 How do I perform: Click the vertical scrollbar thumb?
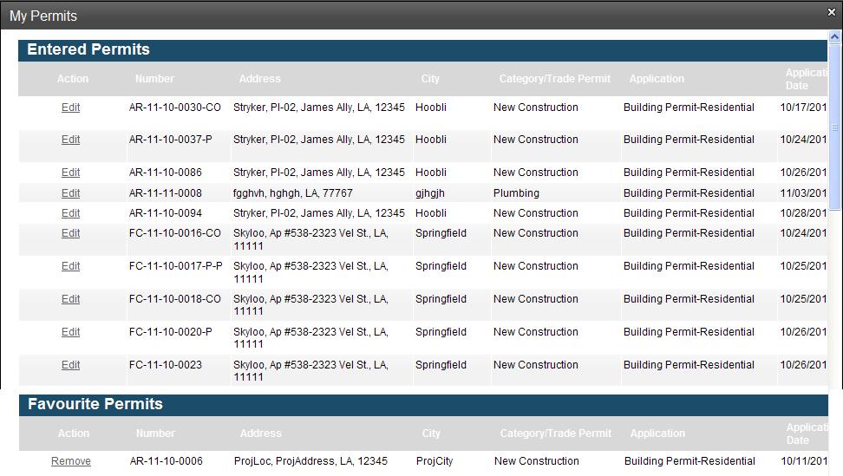point(835,126)
